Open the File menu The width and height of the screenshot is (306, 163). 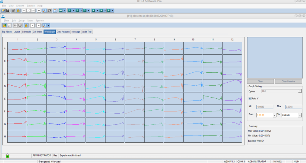[4, 6]
